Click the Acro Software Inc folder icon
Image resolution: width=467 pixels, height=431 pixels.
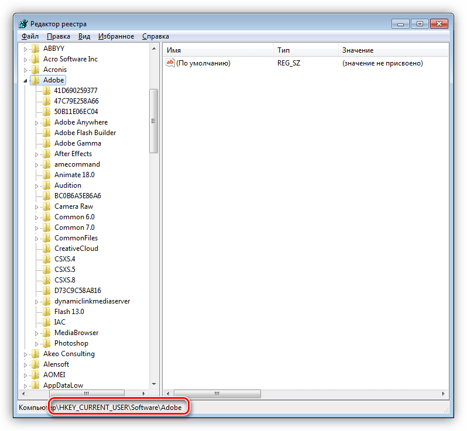pos(36,59)
